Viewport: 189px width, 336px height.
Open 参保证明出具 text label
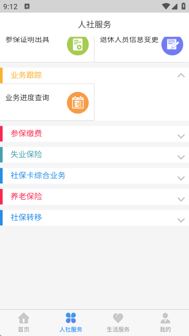pos(27,40)
